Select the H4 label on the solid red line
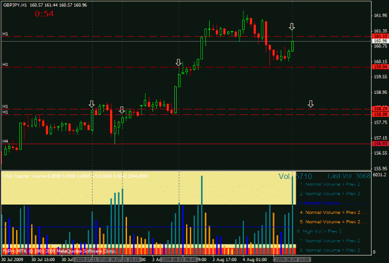This screenshot has height=263, width=389. click(x=5, y=141)
